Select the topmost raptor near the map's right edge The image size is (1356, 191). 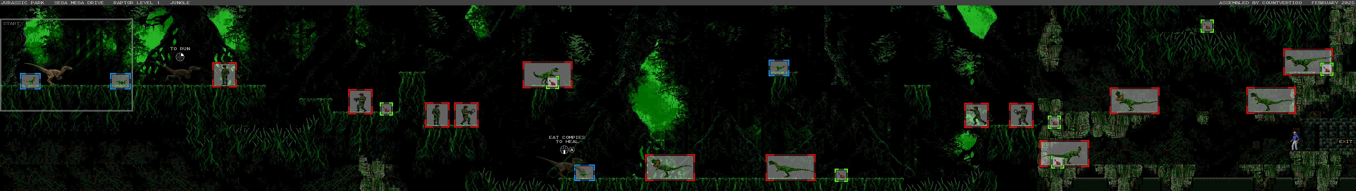[x=1307, y=62]
